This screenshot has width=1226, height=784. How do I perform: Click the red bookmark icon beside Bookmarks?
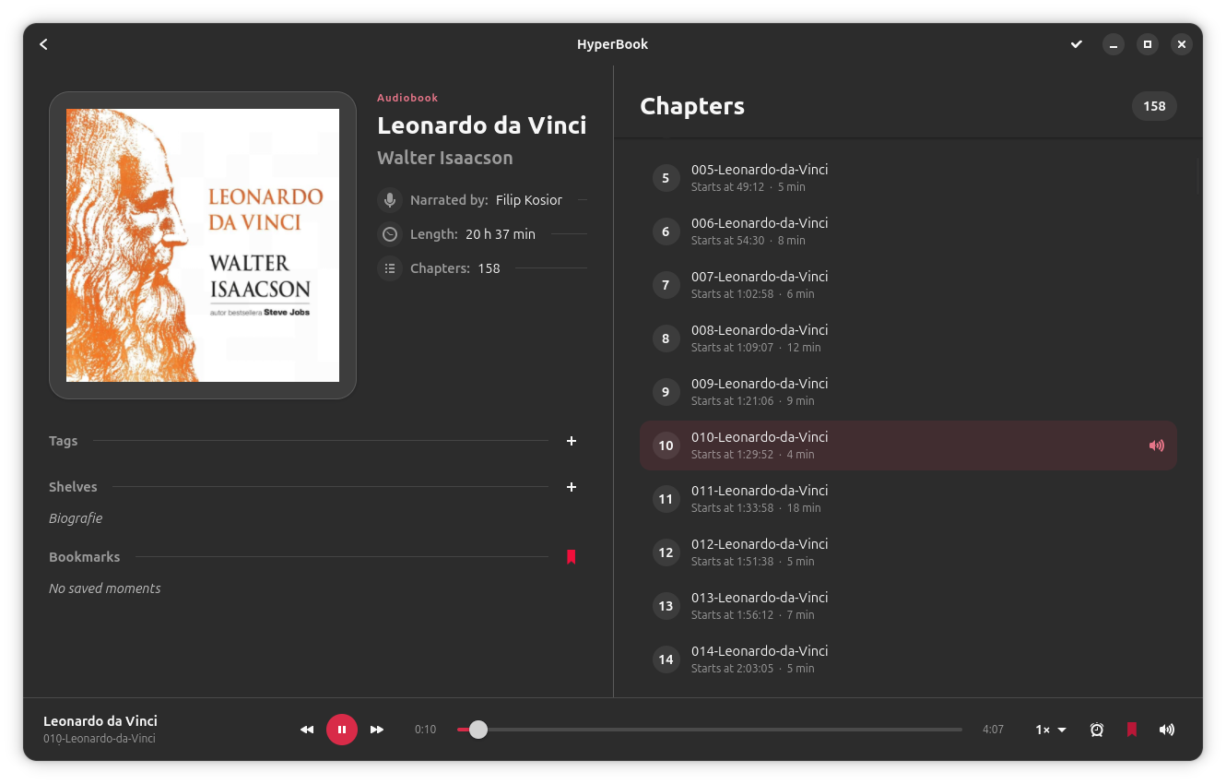572,557
